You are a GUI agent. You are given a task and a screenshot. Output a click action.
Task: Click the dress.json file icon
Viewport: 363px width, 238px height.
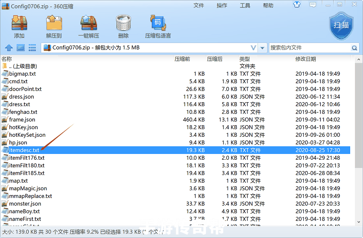pos(4,97)
